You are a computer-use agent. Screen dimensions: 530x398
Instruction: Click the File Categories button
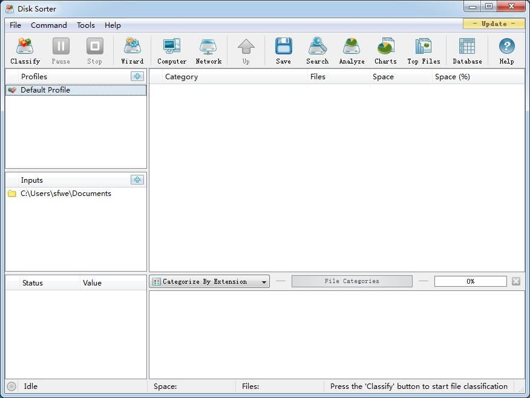352,281
